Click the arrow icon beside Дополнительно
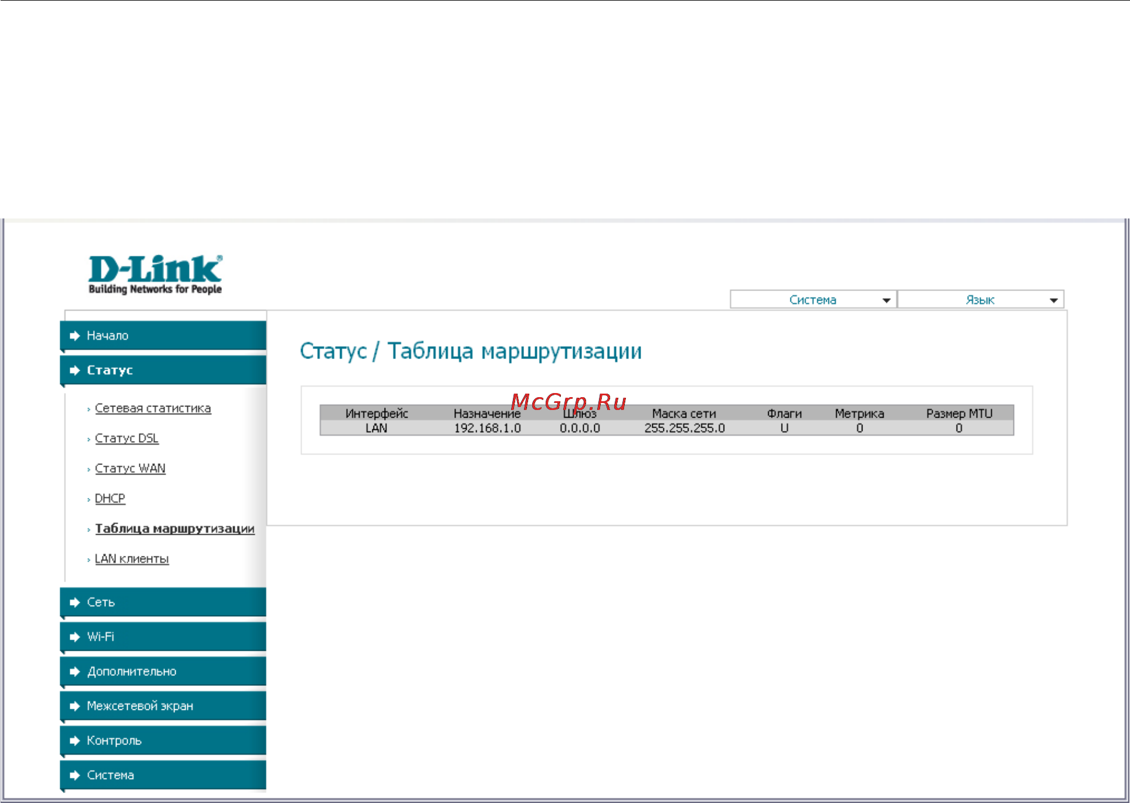Viewport: 1130px width, 803px height. 74,671
